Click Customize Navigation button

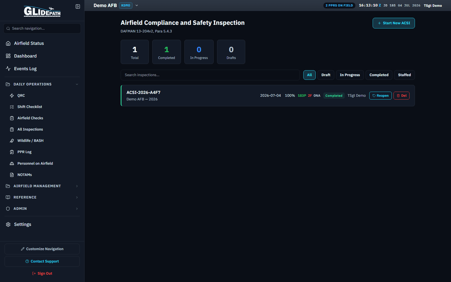point(42,249)
